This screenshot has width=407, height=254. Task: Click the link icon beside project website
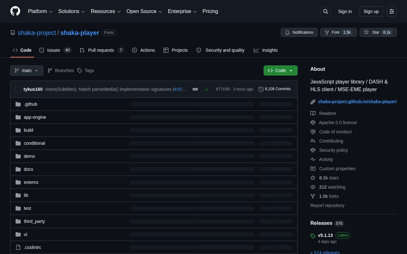[313, 102]
